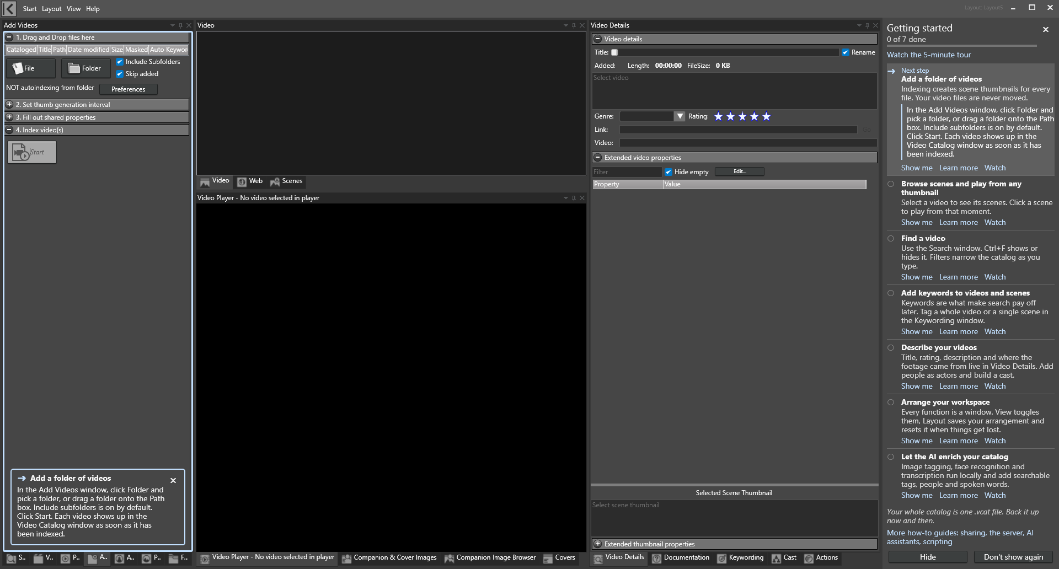Expand '2. Set thumb generation interval' section

(x=9, y=104)
